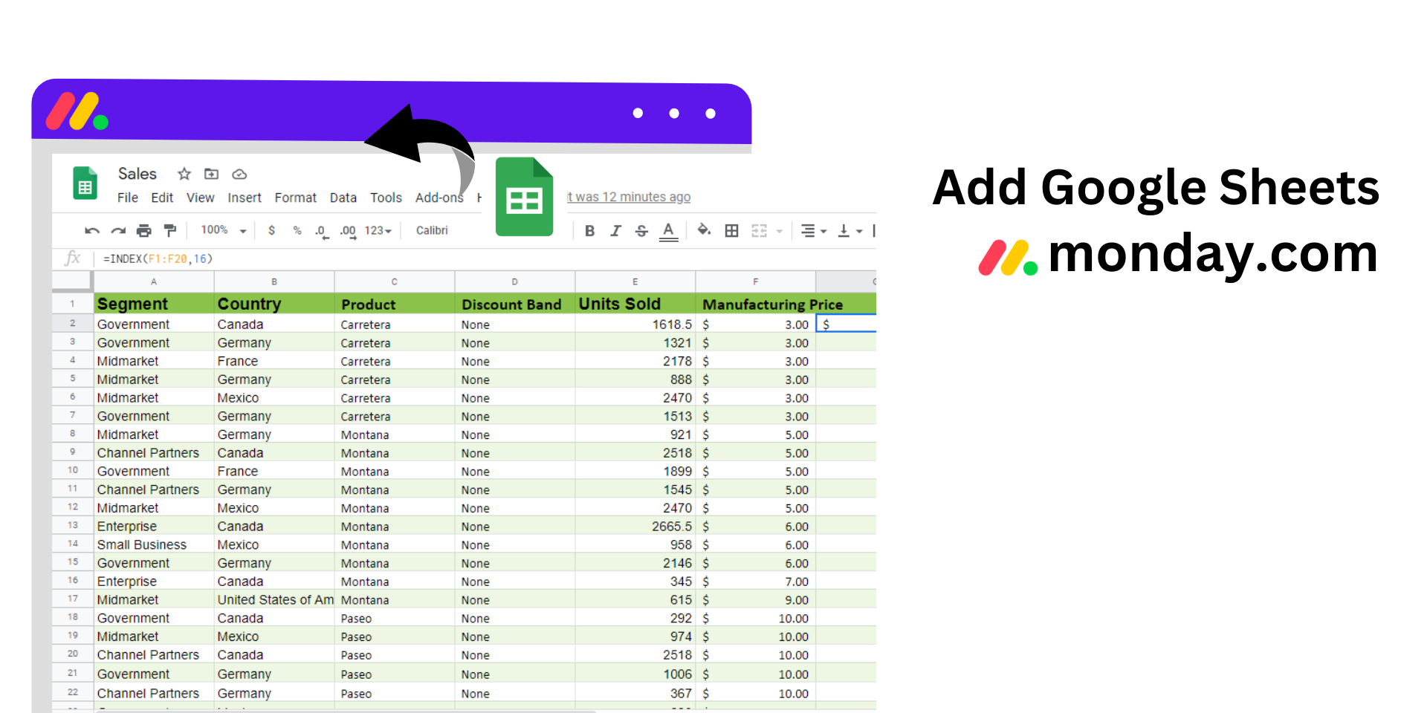
Task: Click the select-all corner box
Action: (72, 281)
